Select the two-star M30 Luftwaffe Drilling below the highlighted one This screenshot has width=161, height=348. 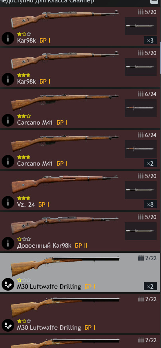point(80,313)
